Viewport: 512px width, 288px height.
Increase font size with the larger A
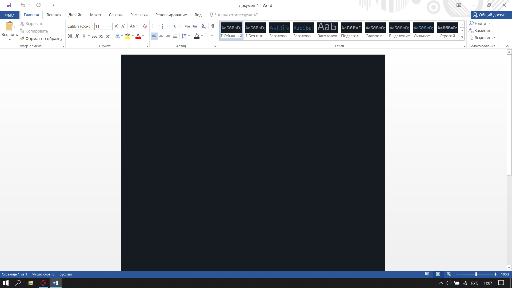coord(116,26)
